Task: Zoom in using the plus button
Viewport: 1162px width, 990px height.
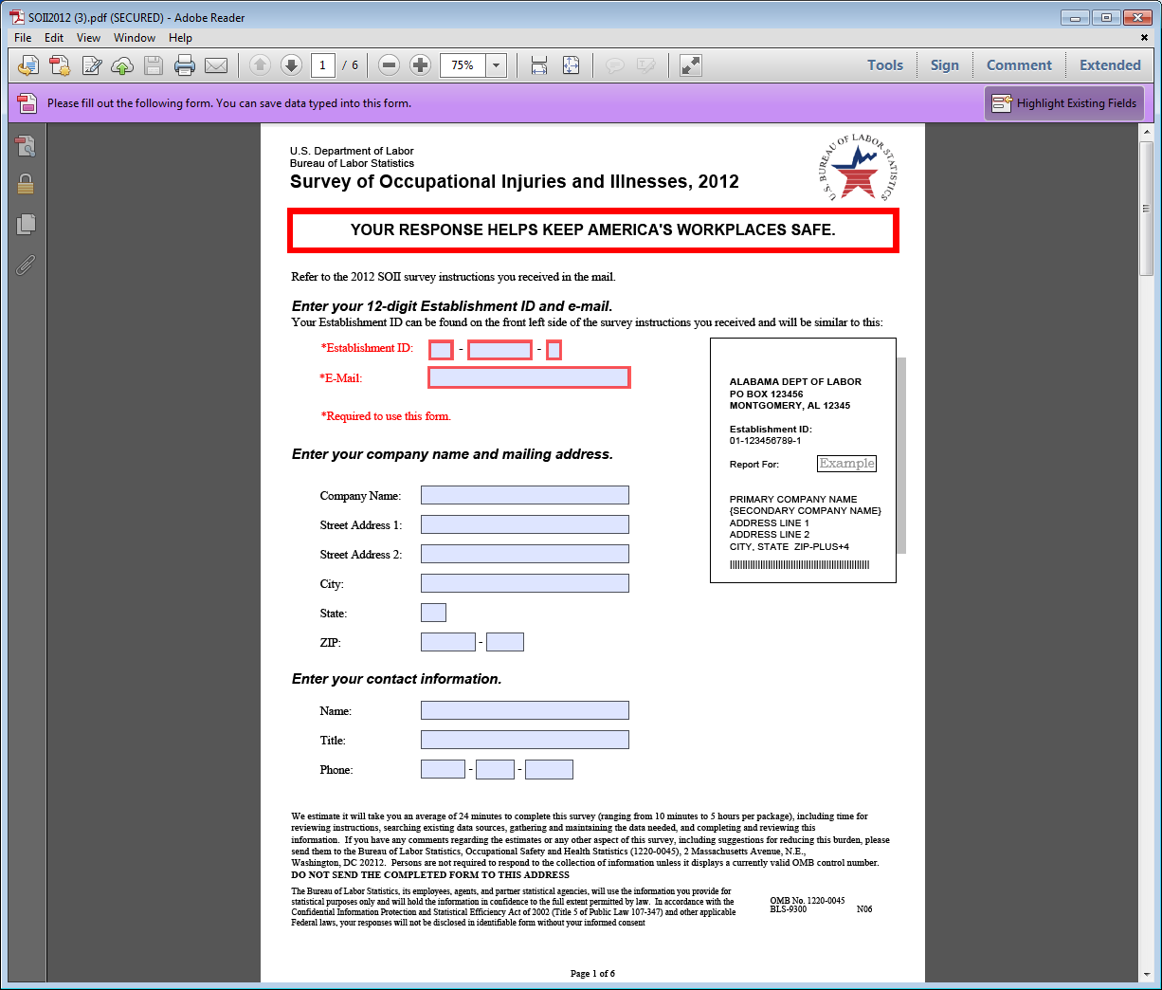Action: [x=421, y=65]
